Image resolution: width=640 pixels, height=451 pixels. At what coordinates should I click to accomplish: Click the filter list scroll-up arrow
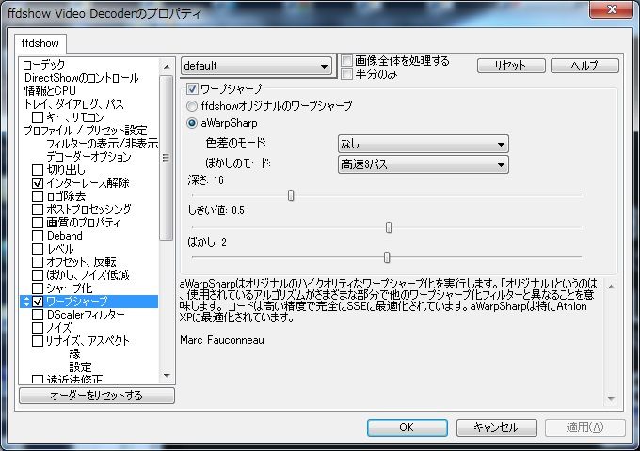[167, 67]
